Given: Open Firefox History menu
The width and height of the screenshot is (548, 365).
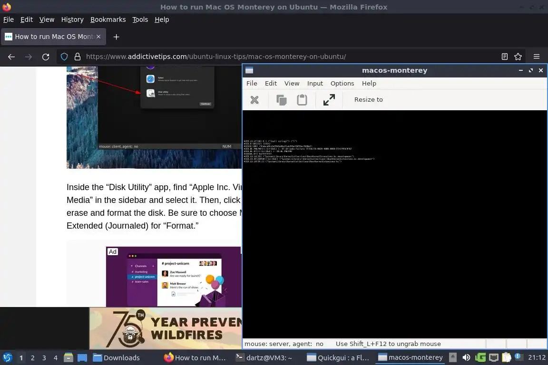Looking at the screenshot, I should click(x=72, y=19).
